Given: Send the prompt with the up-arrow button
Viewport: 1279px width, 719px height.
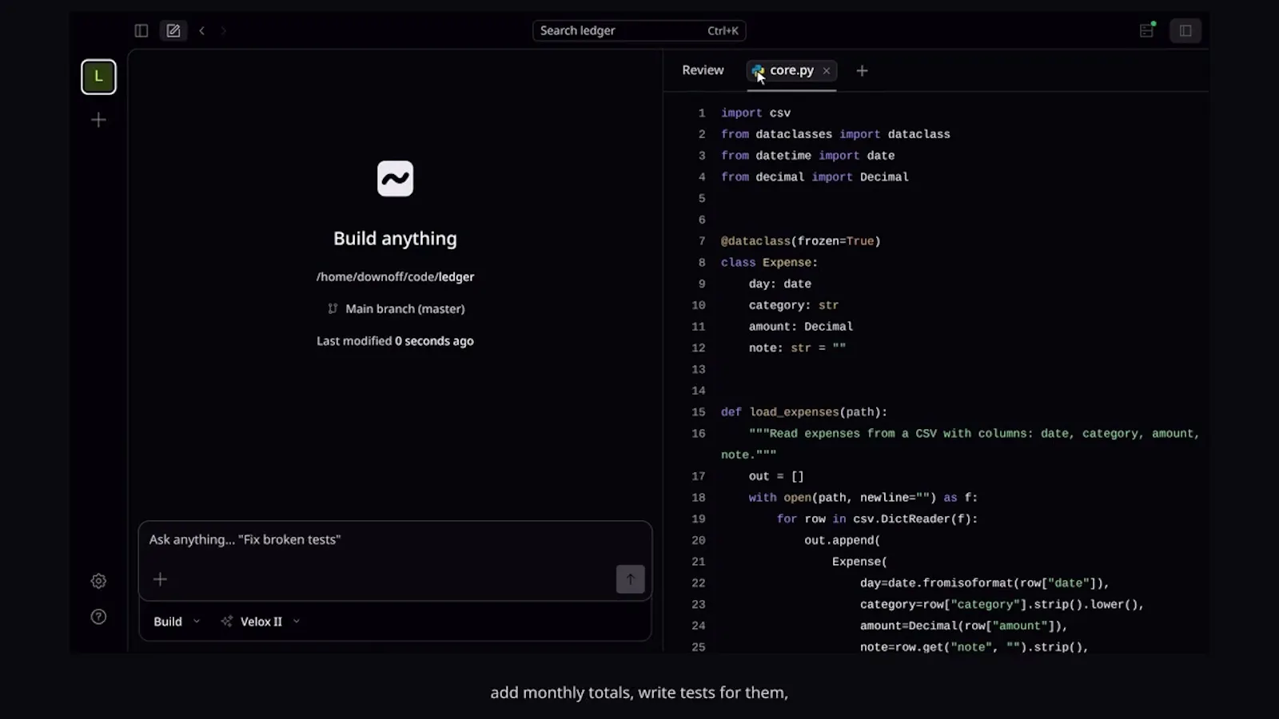Looking at the screenshot, I should pos(630,579).
